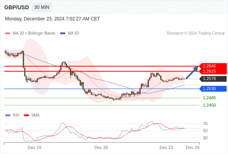Click the 1.2578 current price tag

point(213,79)
